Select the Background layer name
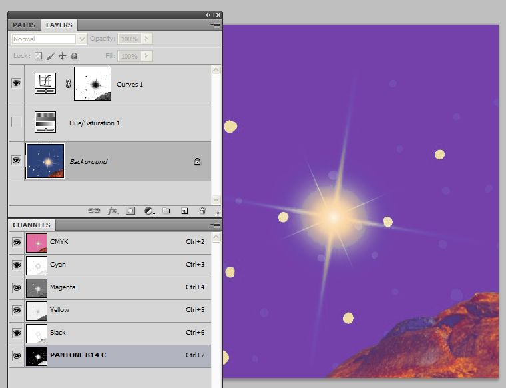Screen dimensions: 506x388 tap(89, 161)
